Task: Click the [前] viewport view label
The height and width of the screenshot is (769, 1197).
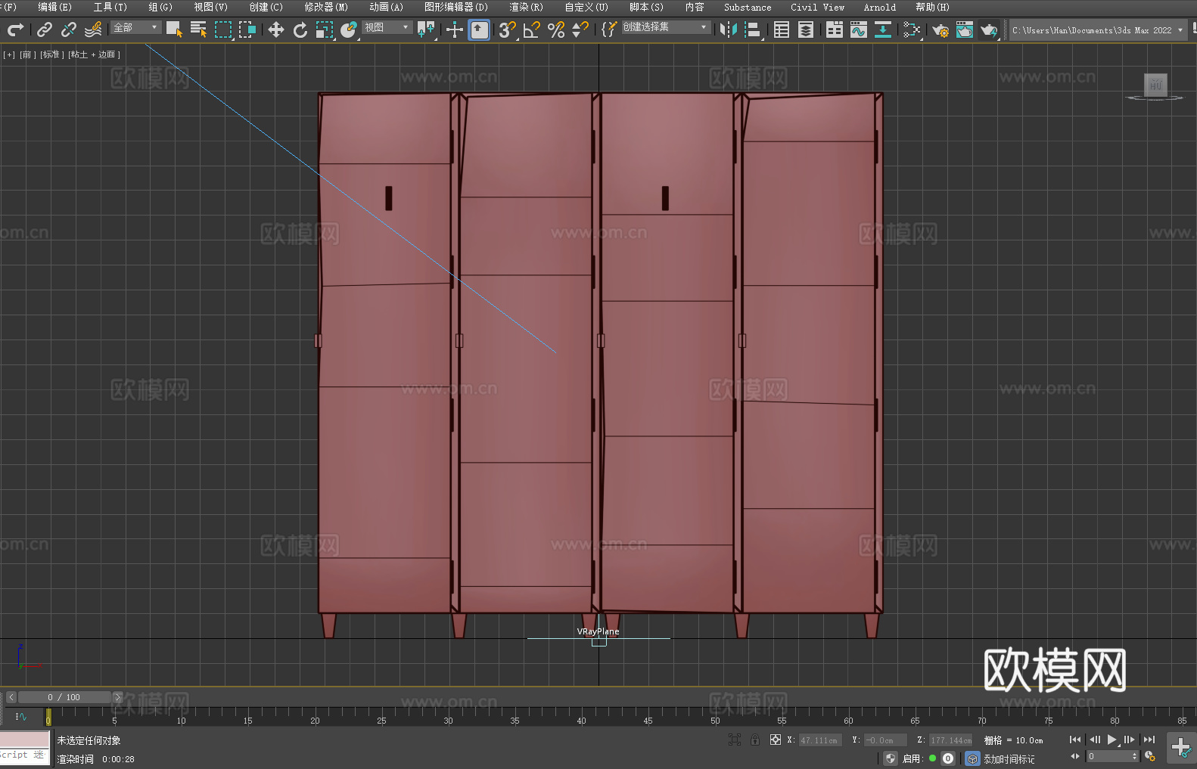Action: tap(27, 54)
